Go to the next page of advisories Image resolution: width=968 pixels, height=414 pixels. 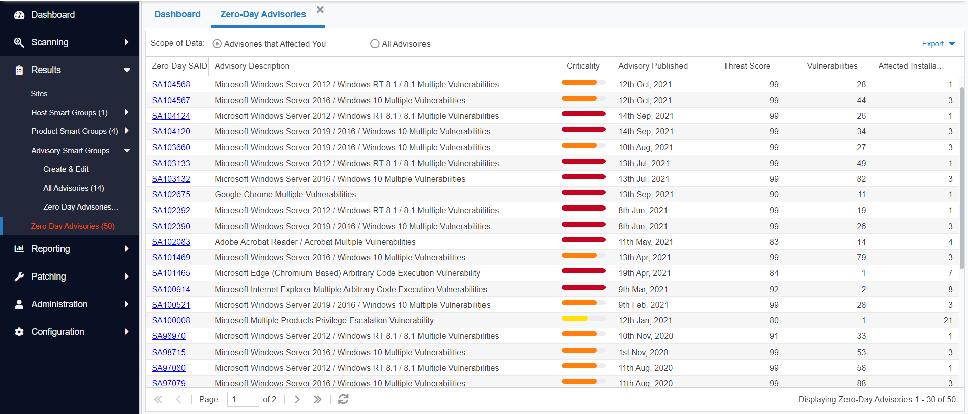(297, 399)
